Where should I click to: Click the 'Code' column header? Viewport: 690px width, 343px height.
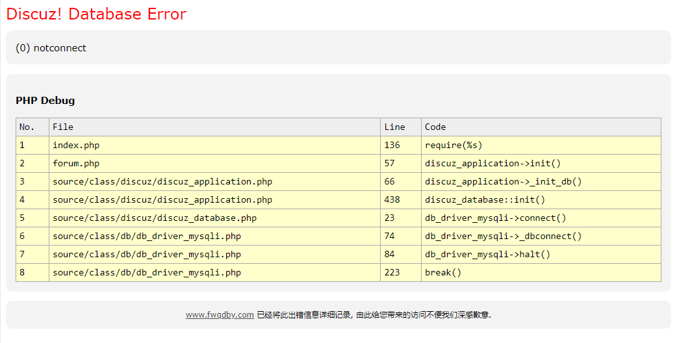pyautogui.click(x=541, y=127)
